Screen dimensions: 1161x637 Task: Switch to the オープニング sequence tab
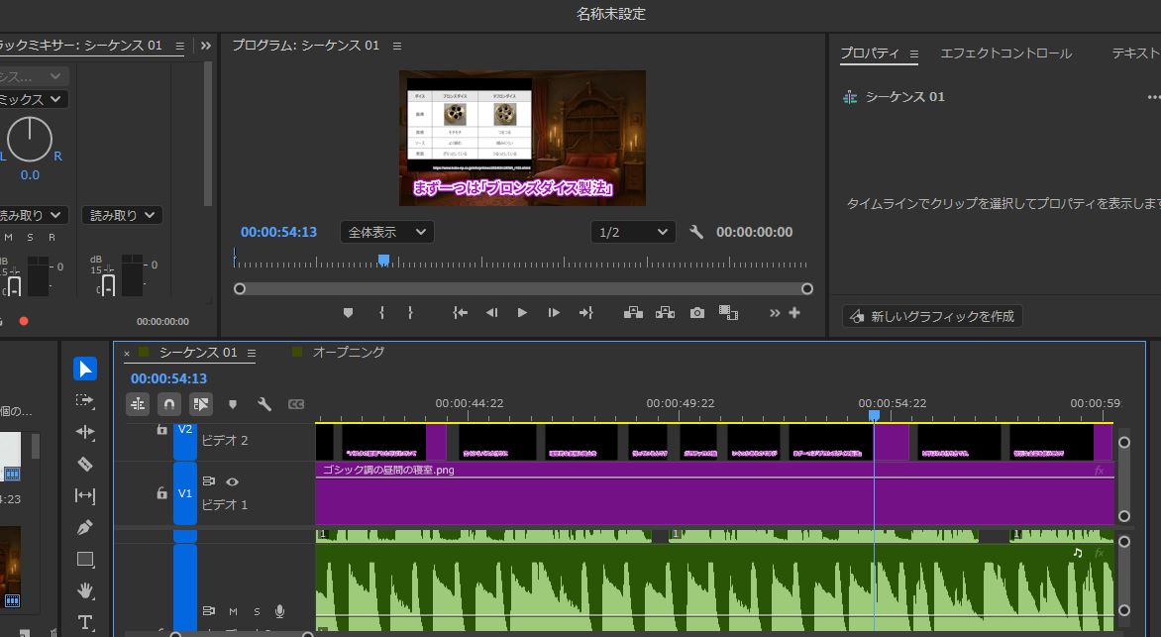tap(348, 352)
